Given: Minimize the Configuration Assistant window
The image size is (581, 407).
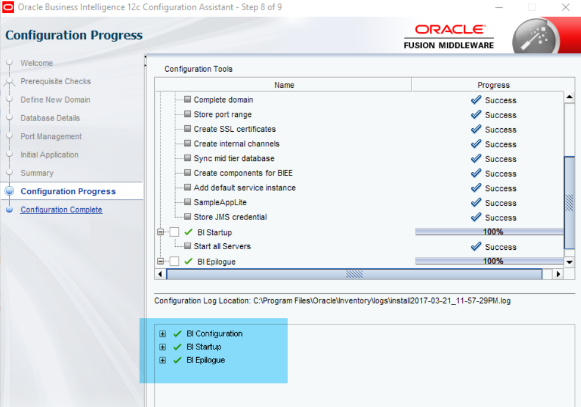Looking at the screenshot, I should 499,7.
